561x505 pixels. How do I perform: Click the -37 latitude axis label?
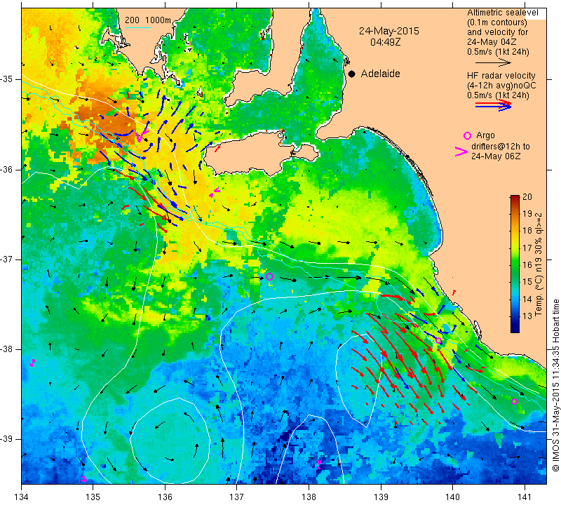click(x=7, y=259)
